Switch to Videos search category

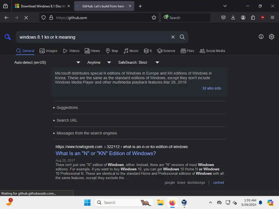pos(71,51)
